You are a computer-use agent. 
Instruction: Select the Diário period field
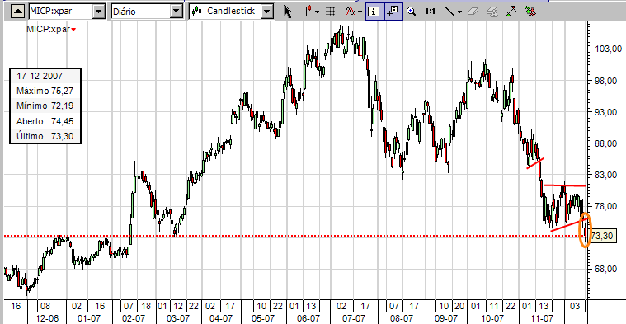tap(141, 12)
